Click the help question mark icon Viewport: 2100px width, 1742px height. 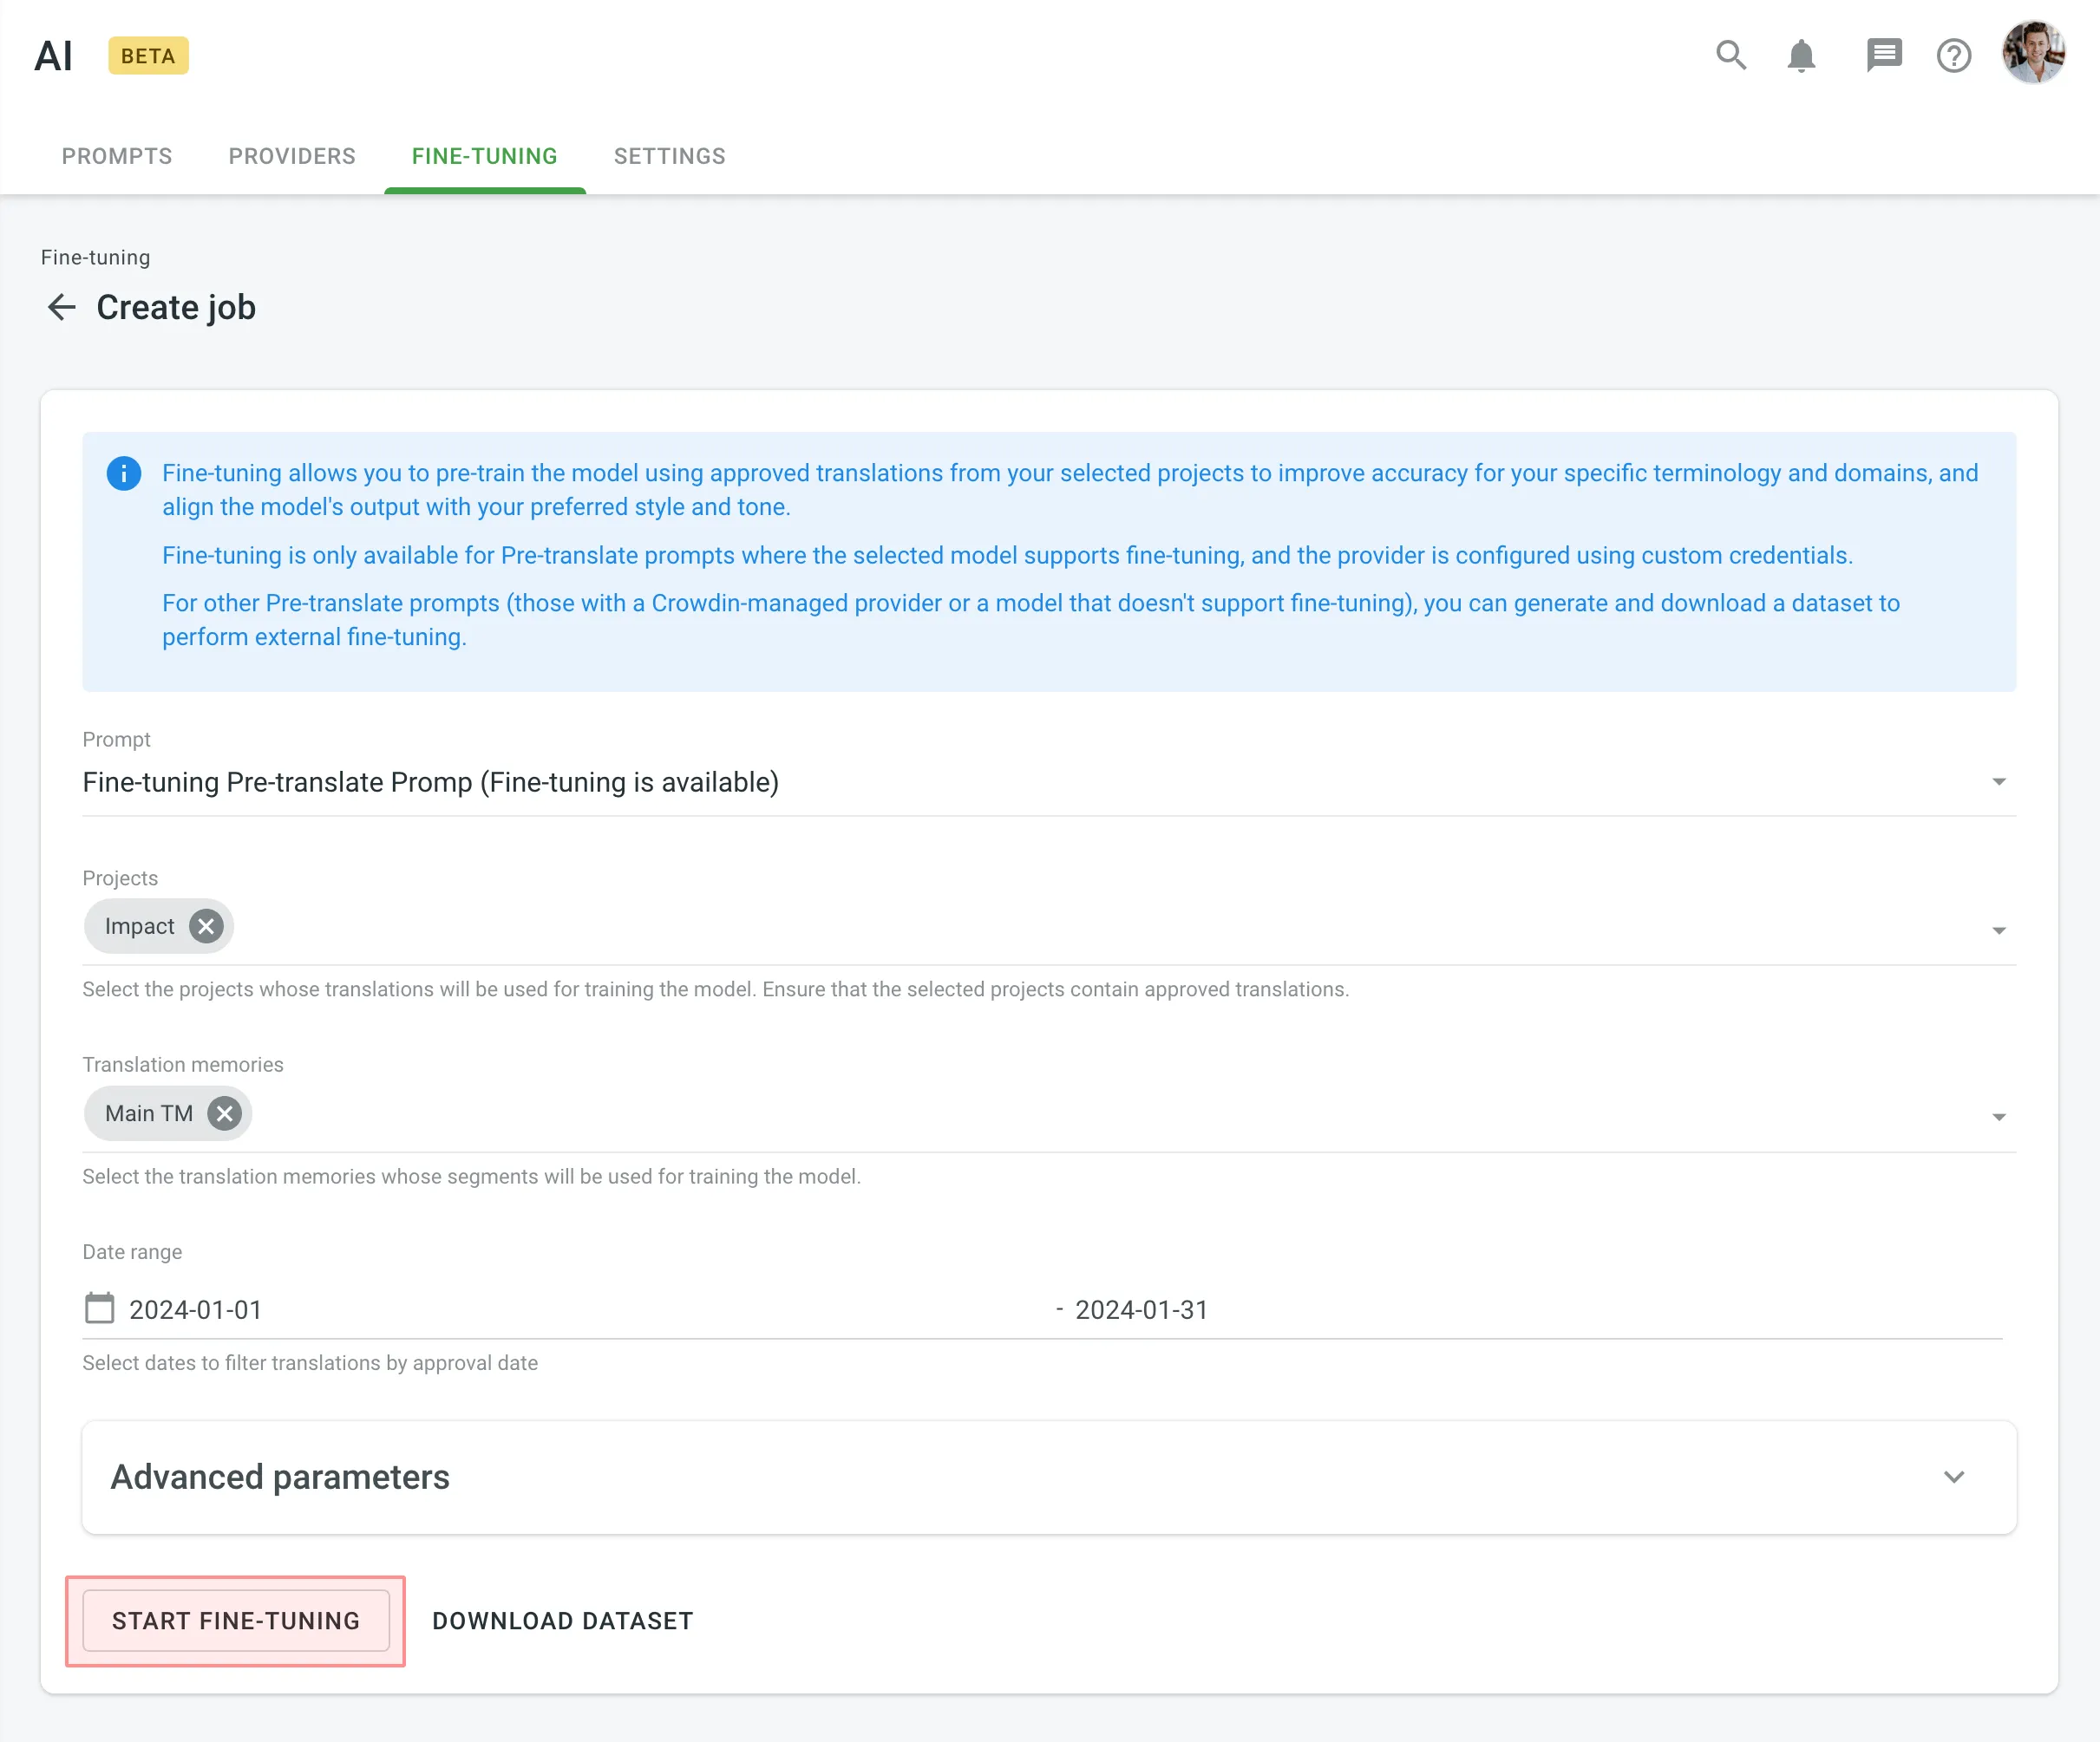point(1954,56)
